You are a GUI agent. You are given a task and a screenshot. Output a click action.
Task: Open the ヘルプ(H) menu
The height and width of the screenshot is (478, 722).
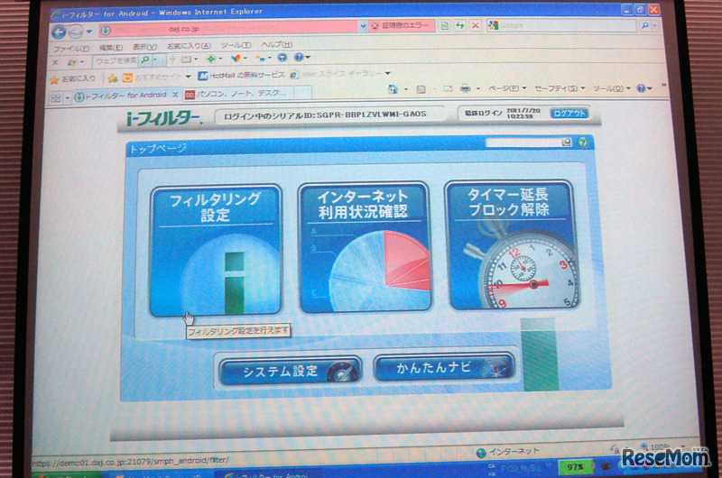pyautogui.click(x=276, y=44)
